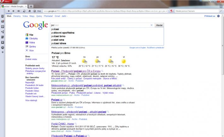Filter results to Posledních 24 hodin
This screenshot has width=224, height=137.
[34, 85]
